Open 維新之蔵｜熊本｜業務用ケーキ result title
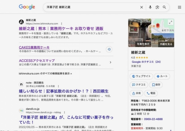 point(61,29)
